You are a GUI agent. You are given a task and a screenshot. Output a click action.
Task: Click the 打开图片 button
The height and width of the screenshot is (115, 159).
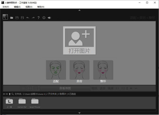click(79, 41)
